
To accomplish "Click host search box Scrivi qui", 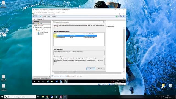I will coord(20,97).
